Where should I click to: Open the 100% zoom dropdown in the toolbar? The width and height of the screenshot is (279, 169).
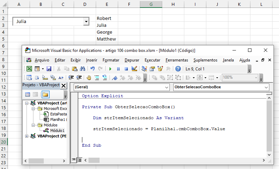256,78
